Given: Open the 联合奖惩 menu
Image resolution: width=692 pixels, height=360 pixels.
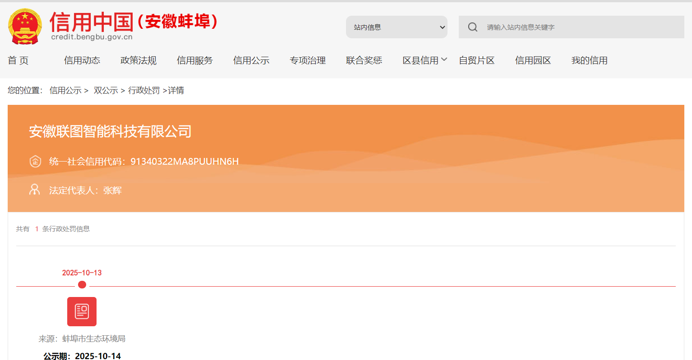Looking at the screenshot, I should 364,60.
